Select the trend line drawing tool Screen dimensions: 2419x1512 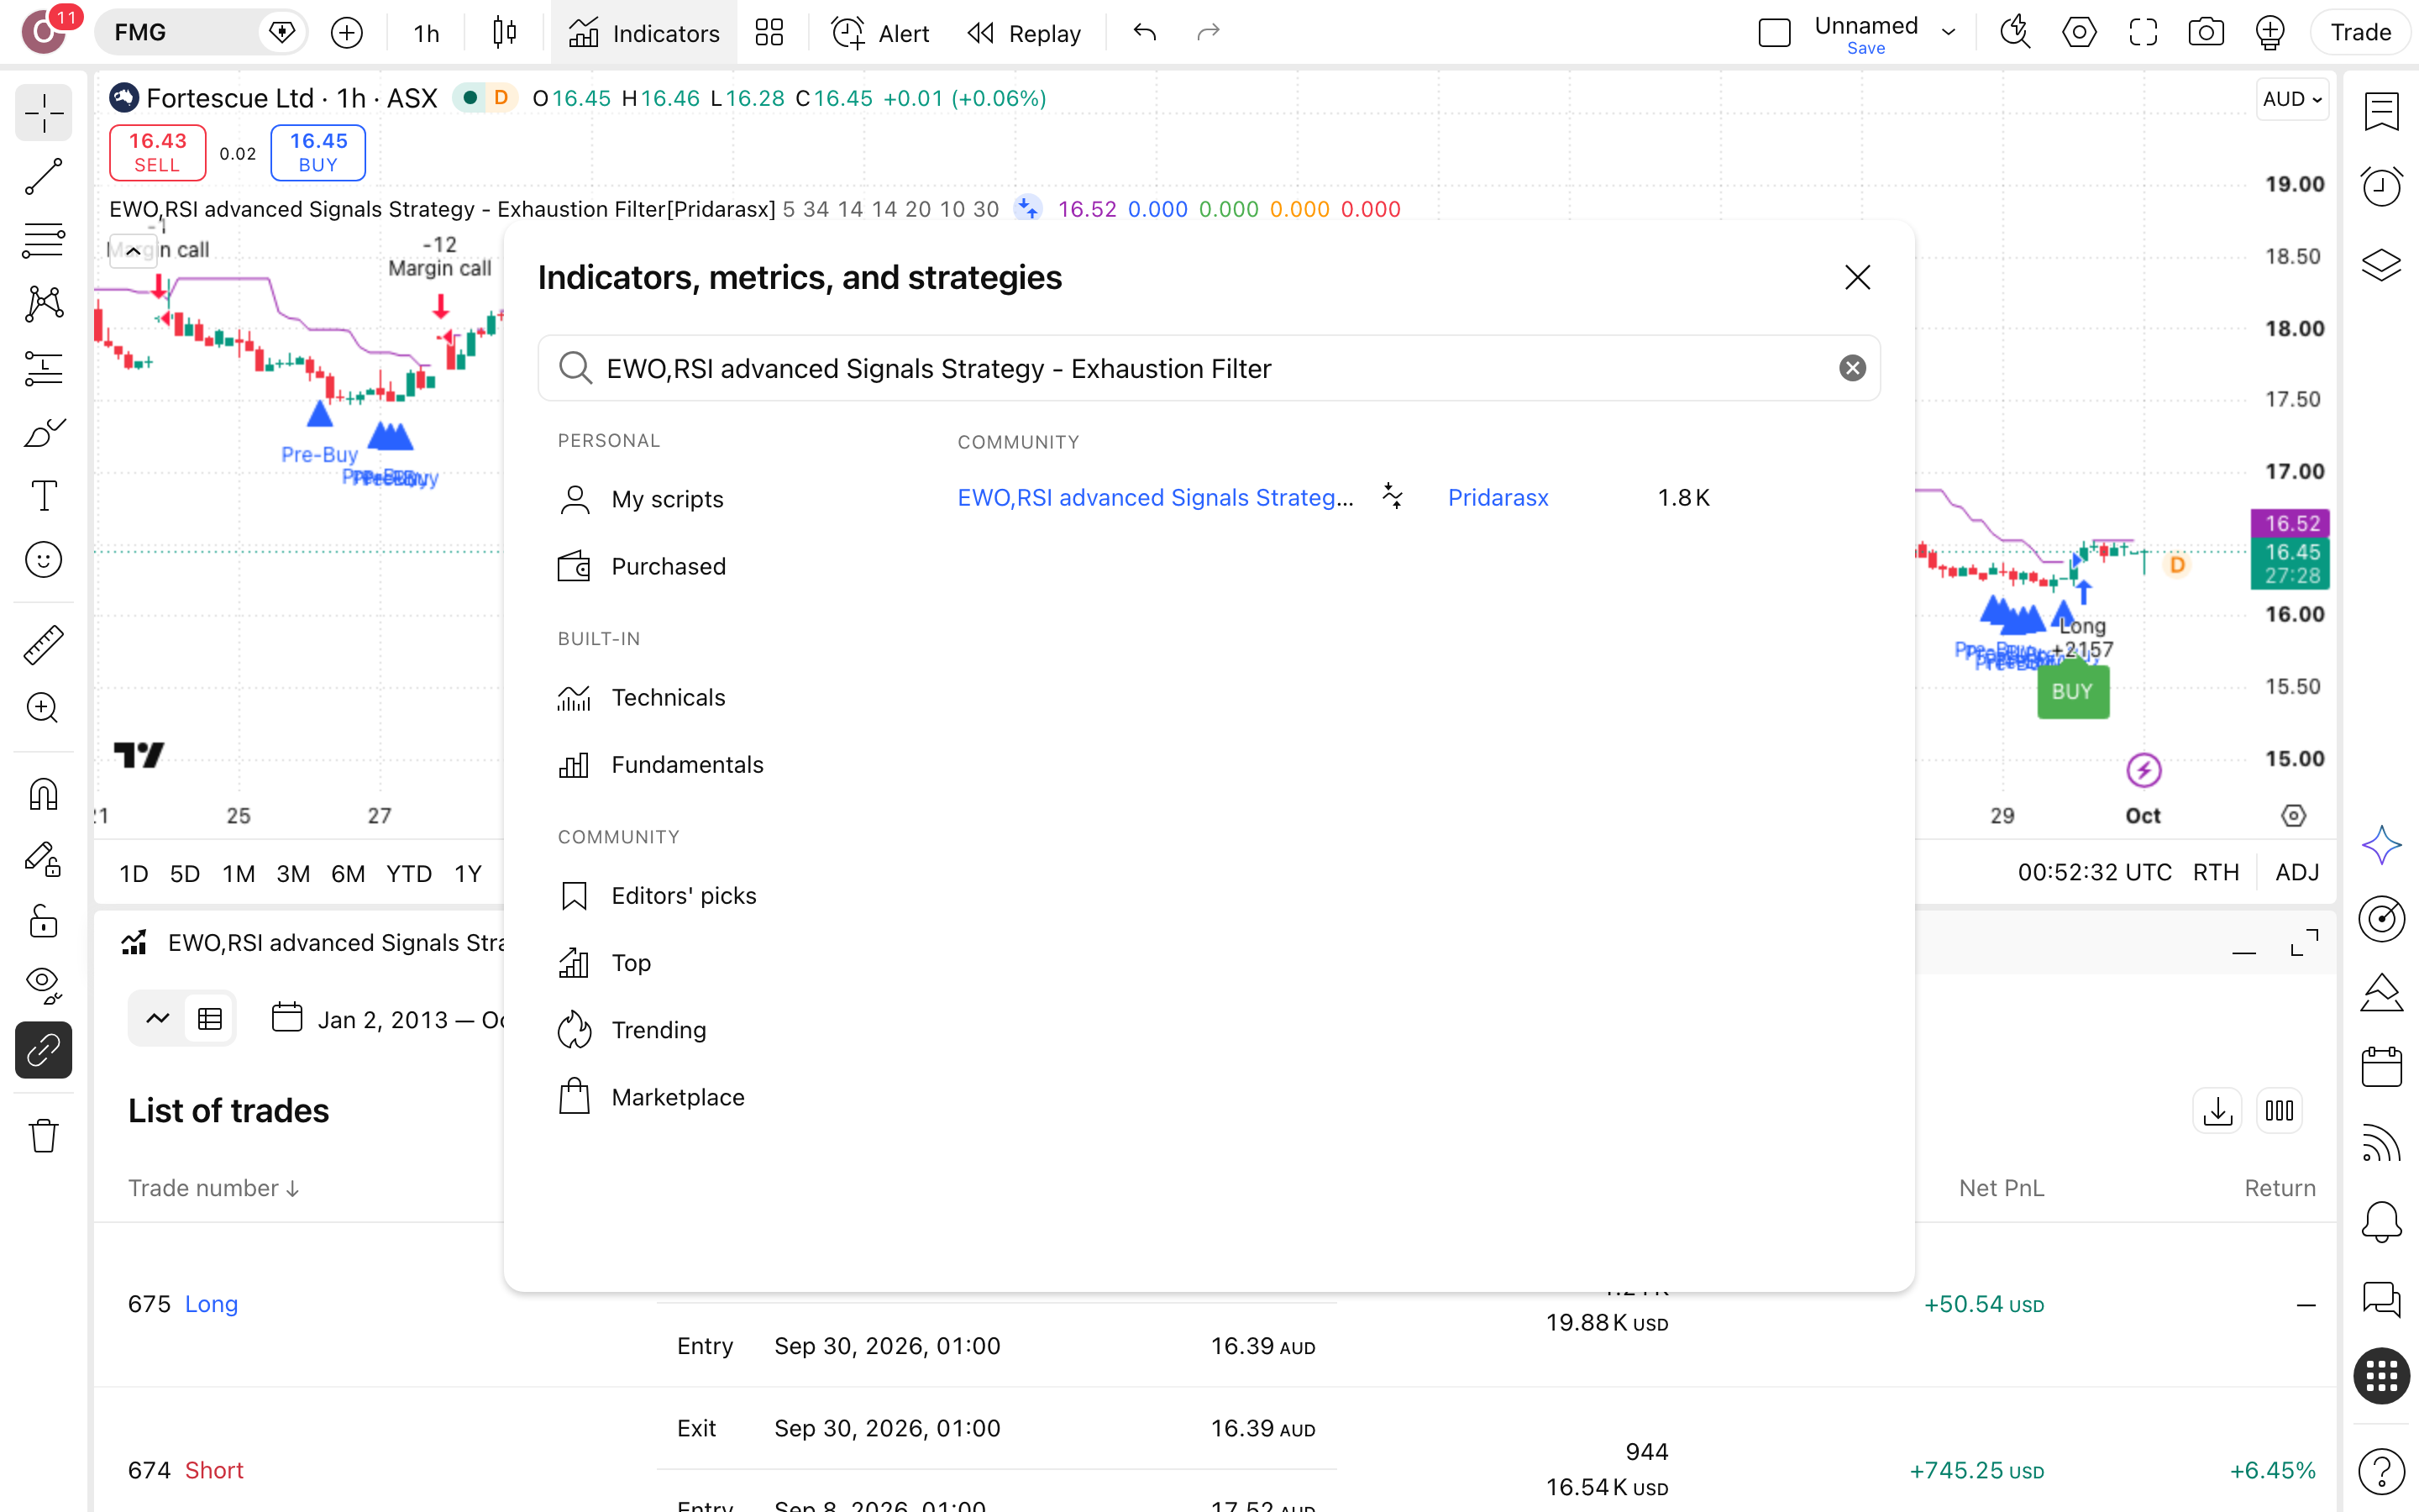pyautogui.click(x=43, y=176)
